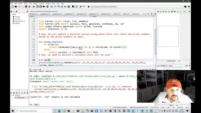Switch to the Variable explorer tab
This screenshot has height=113, width=201.
coord(171,61)
